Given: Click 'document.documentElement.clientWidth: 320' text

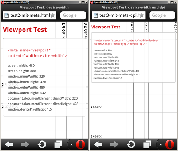Looking at the screenshot, I should click(43, 98).
